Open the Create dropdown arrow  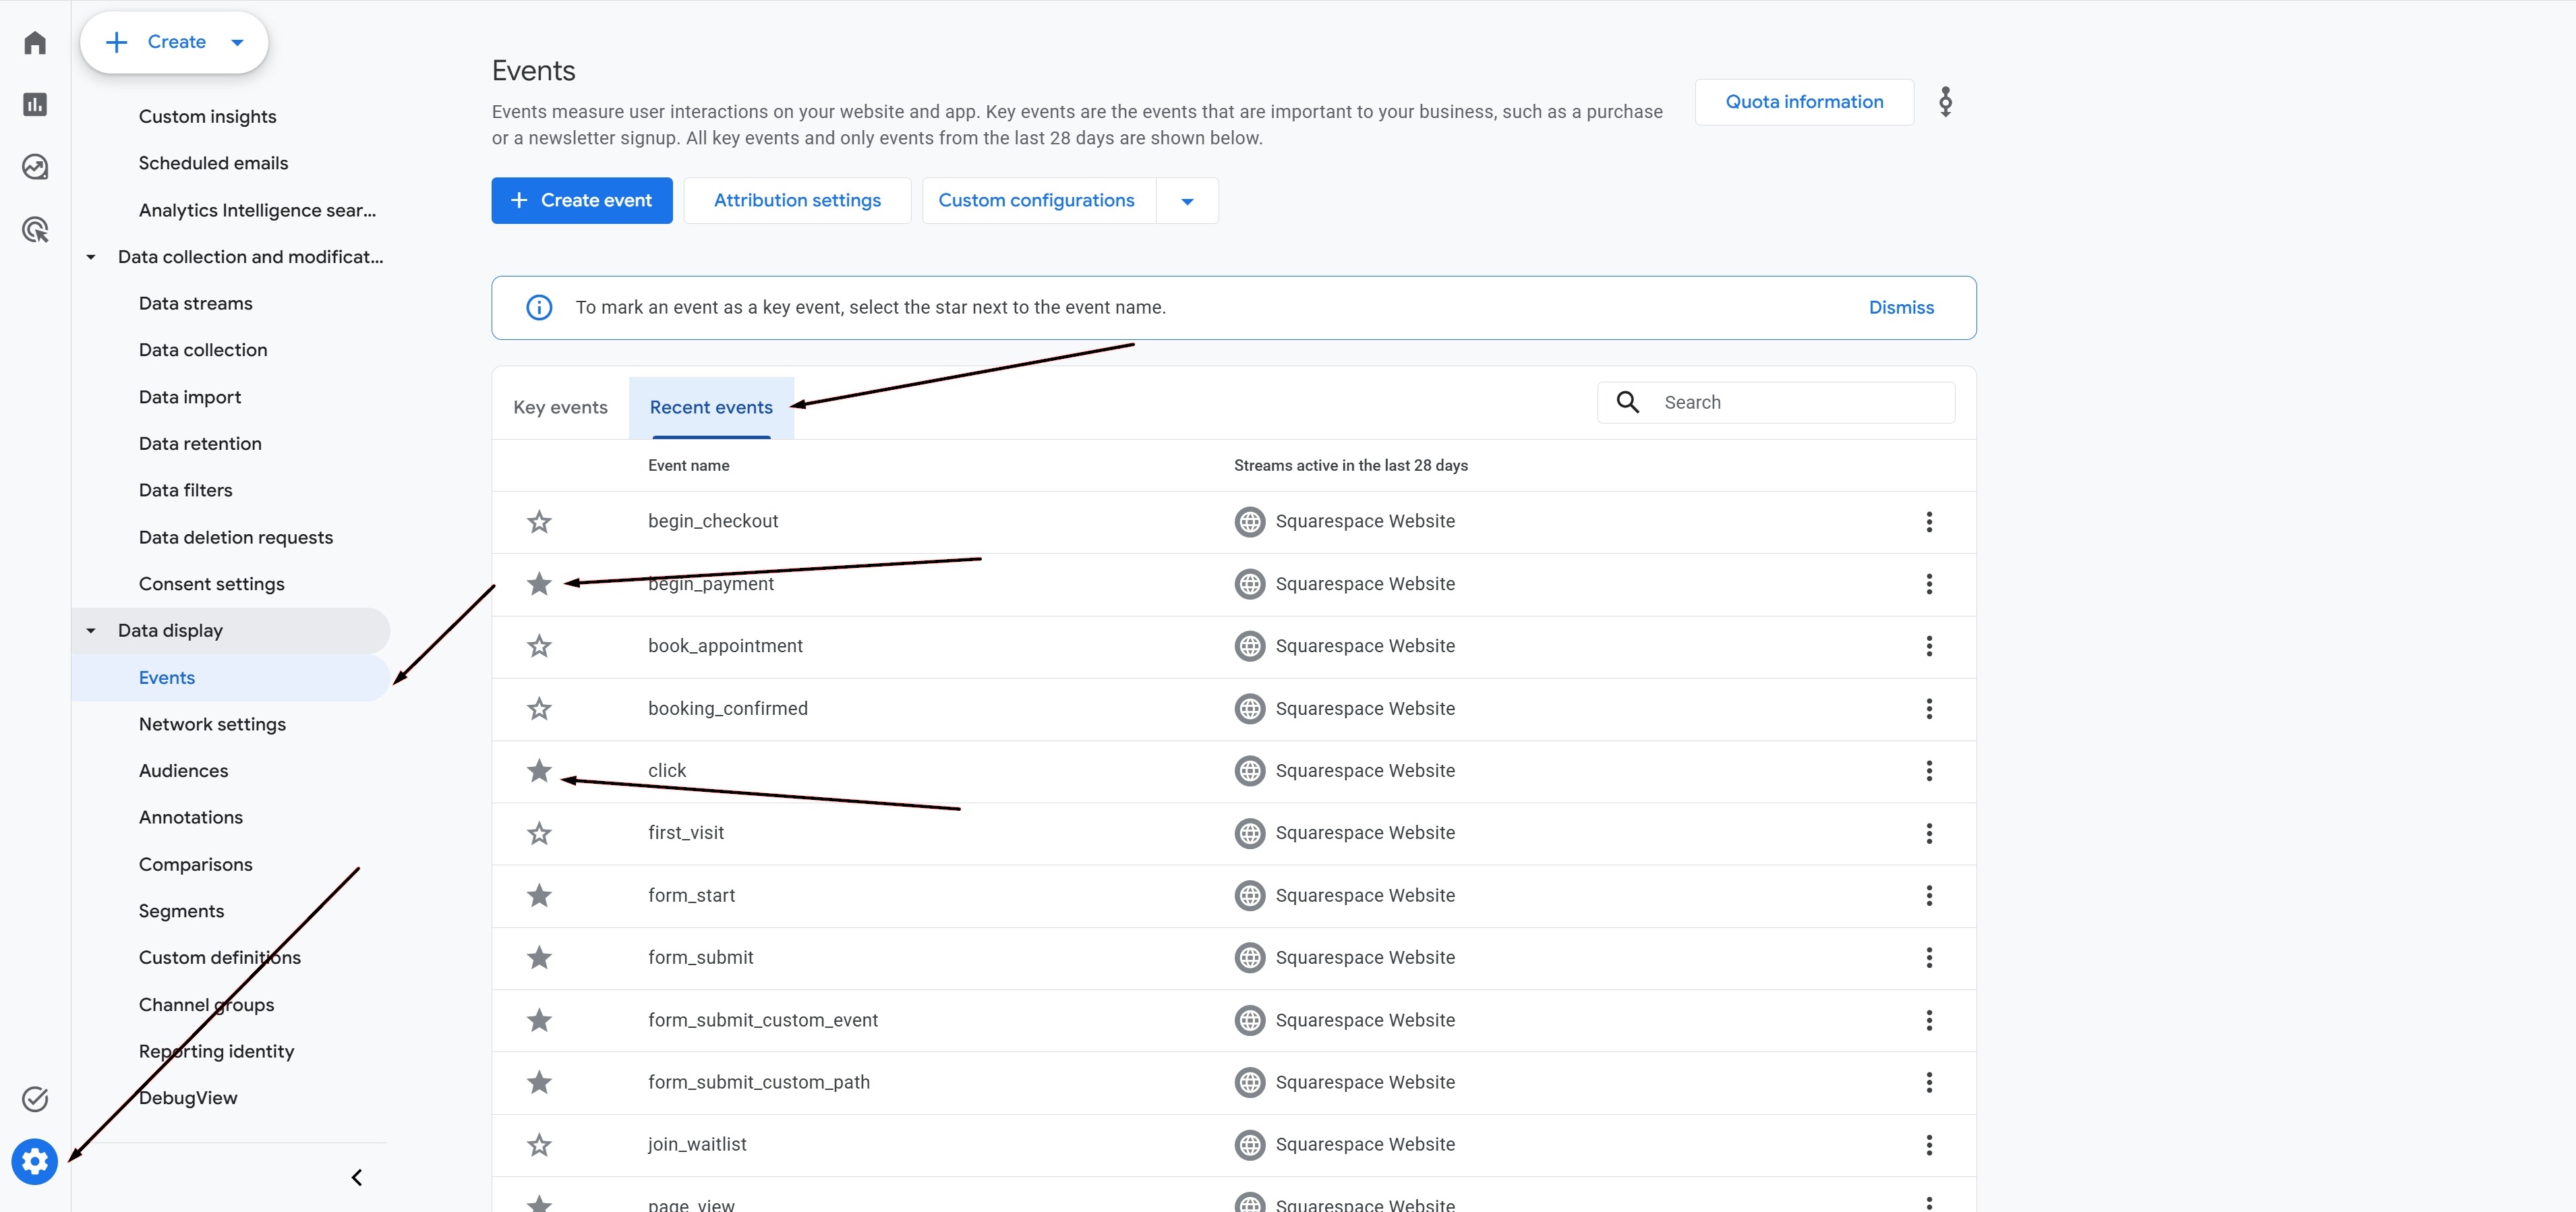(x=237, y=42)
